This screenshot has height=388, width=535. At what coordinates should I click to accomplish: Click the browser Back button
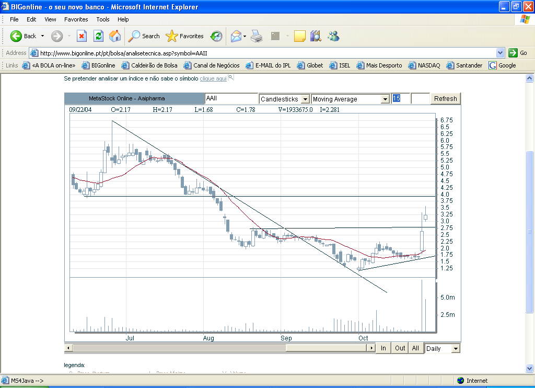point(23,36)
